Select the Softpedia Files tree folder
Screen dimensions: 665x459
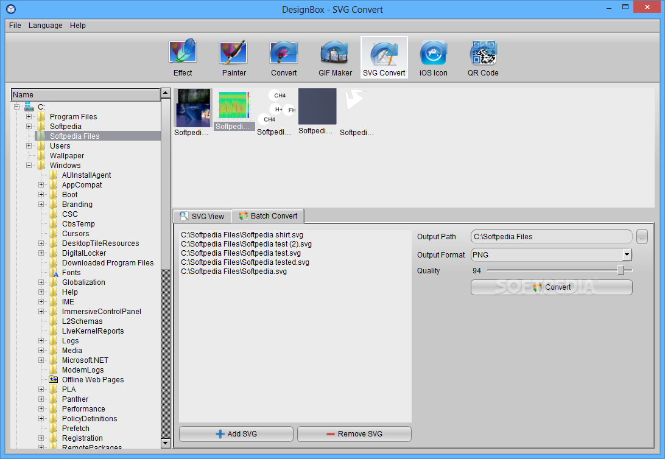coord(74,136)
